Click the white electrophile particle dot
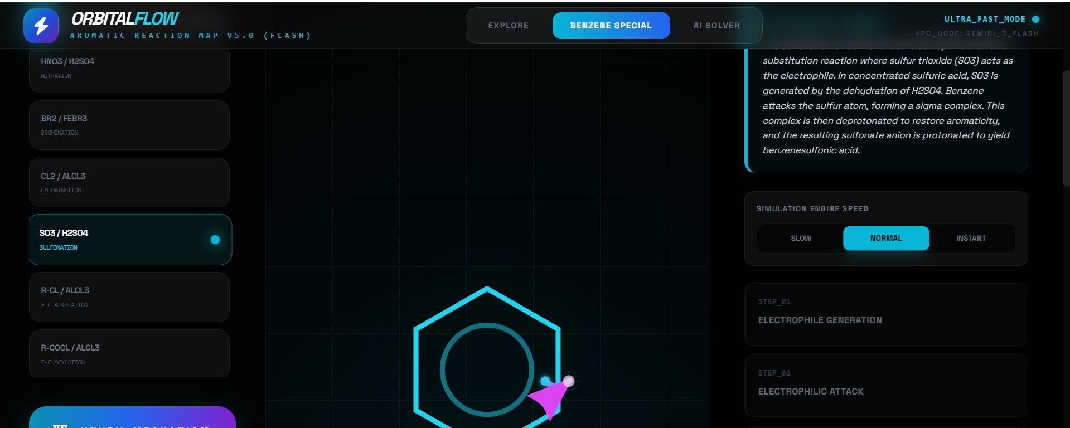The height and width of the screenshot is (428, 1070). (x=569, y=381)
